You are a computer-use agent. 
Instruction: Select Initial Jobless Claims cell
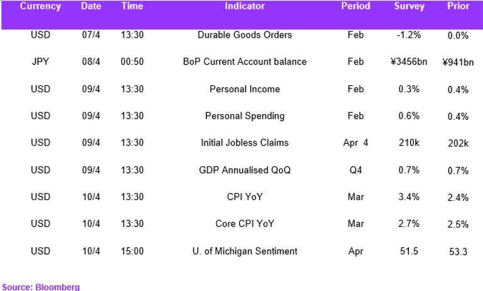click(x=245, y=142)
